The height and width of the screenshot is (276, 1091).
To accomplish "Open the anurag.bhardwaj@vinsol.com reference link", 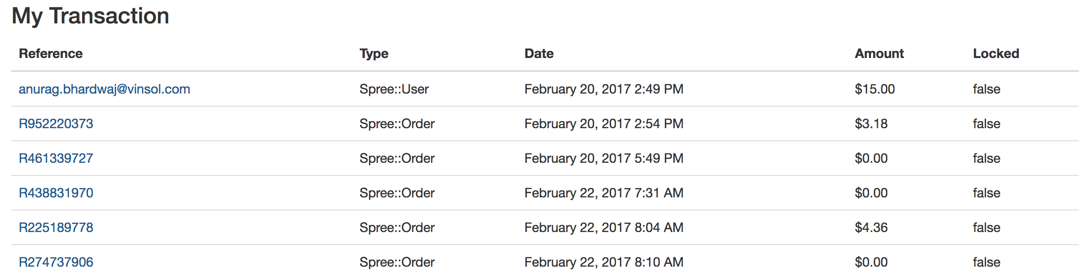I will click(x=104, y=89).
